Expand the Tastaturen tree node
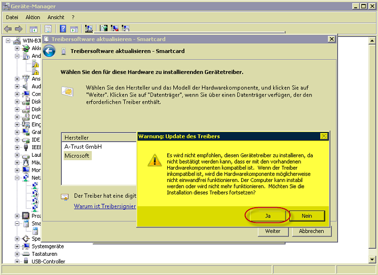 coord(18,254)
